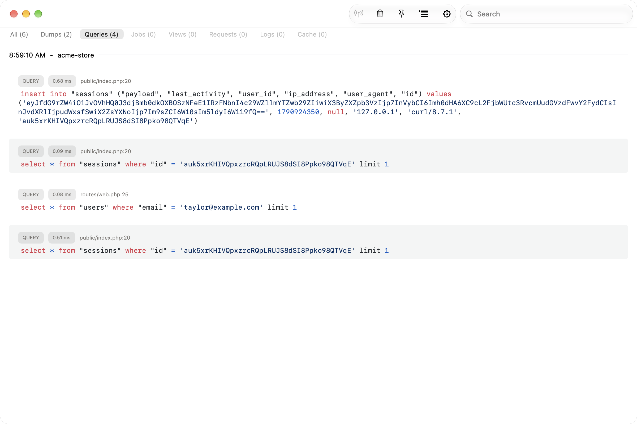
Task: Click the 'curl/8.7.1' user agent value
Action: click(432, 112)
